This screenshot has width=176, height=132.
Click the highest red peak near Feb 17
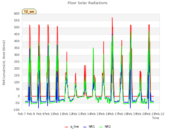point(112,18)
